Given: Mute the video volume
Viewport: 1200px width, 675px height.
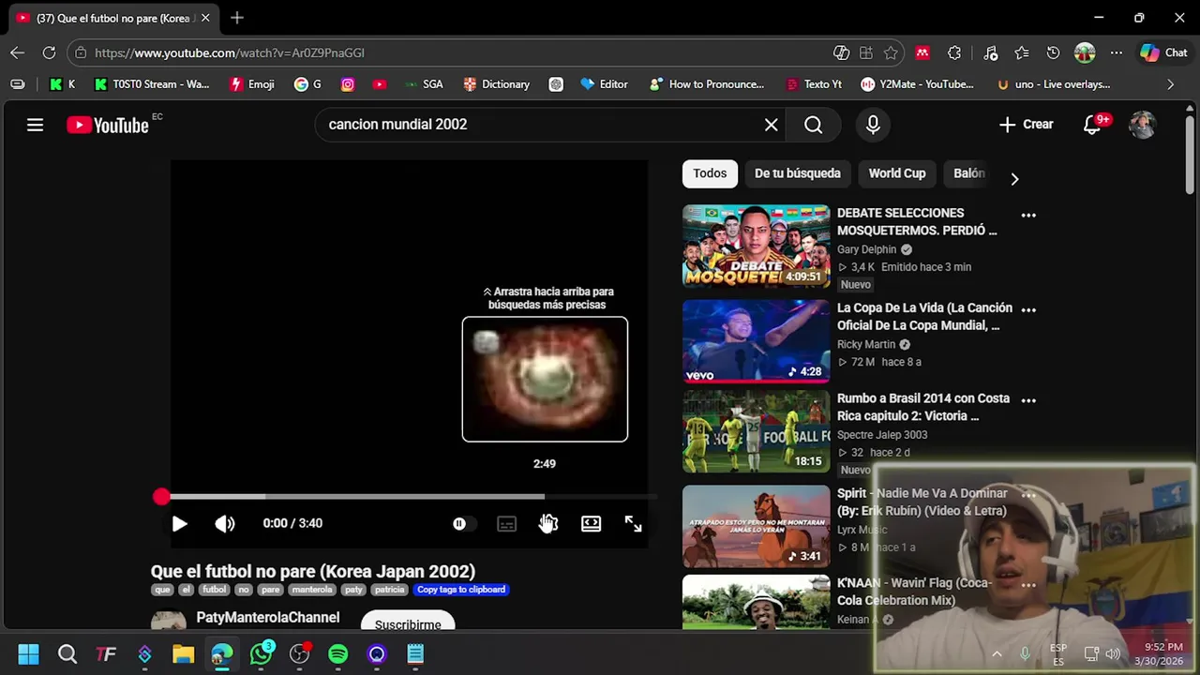Looking at the screenshot, I should 225,524.
